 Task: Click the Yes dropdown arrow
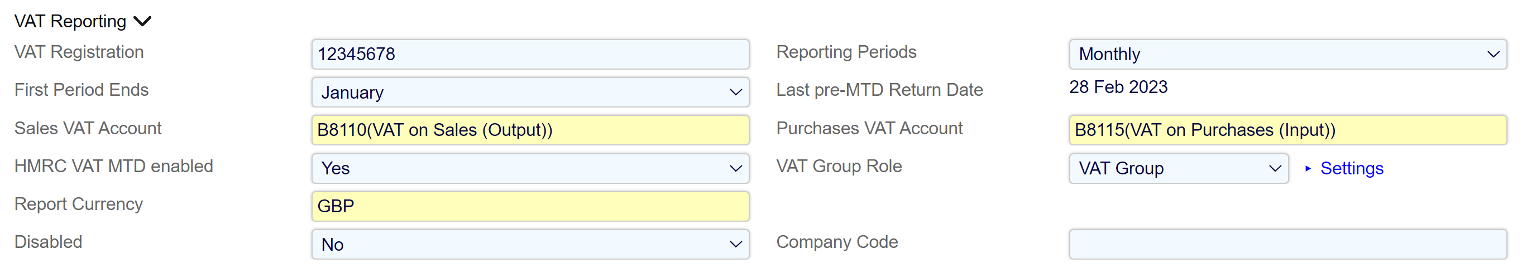click(736, 169)
